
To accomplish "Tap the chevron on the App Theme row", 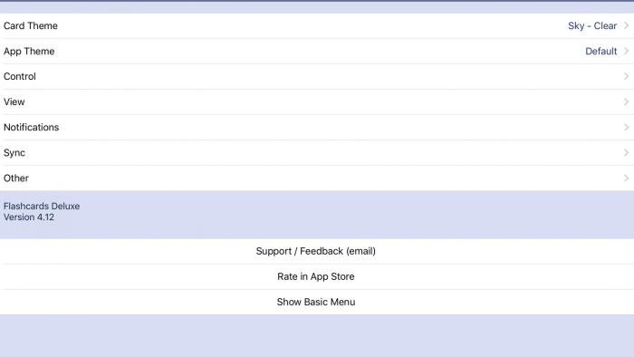I will tap(626, 51).
